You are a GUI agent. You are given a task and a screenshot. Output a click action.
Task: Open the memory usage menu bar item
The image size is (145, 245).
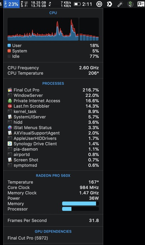[x=34, y=4]
